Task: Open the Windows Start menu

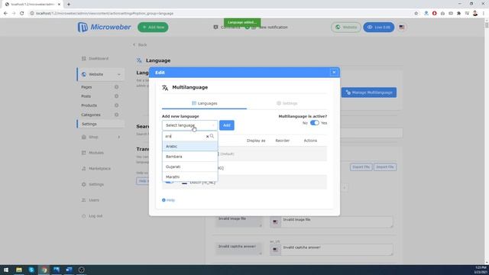Action: click(6, 270)
